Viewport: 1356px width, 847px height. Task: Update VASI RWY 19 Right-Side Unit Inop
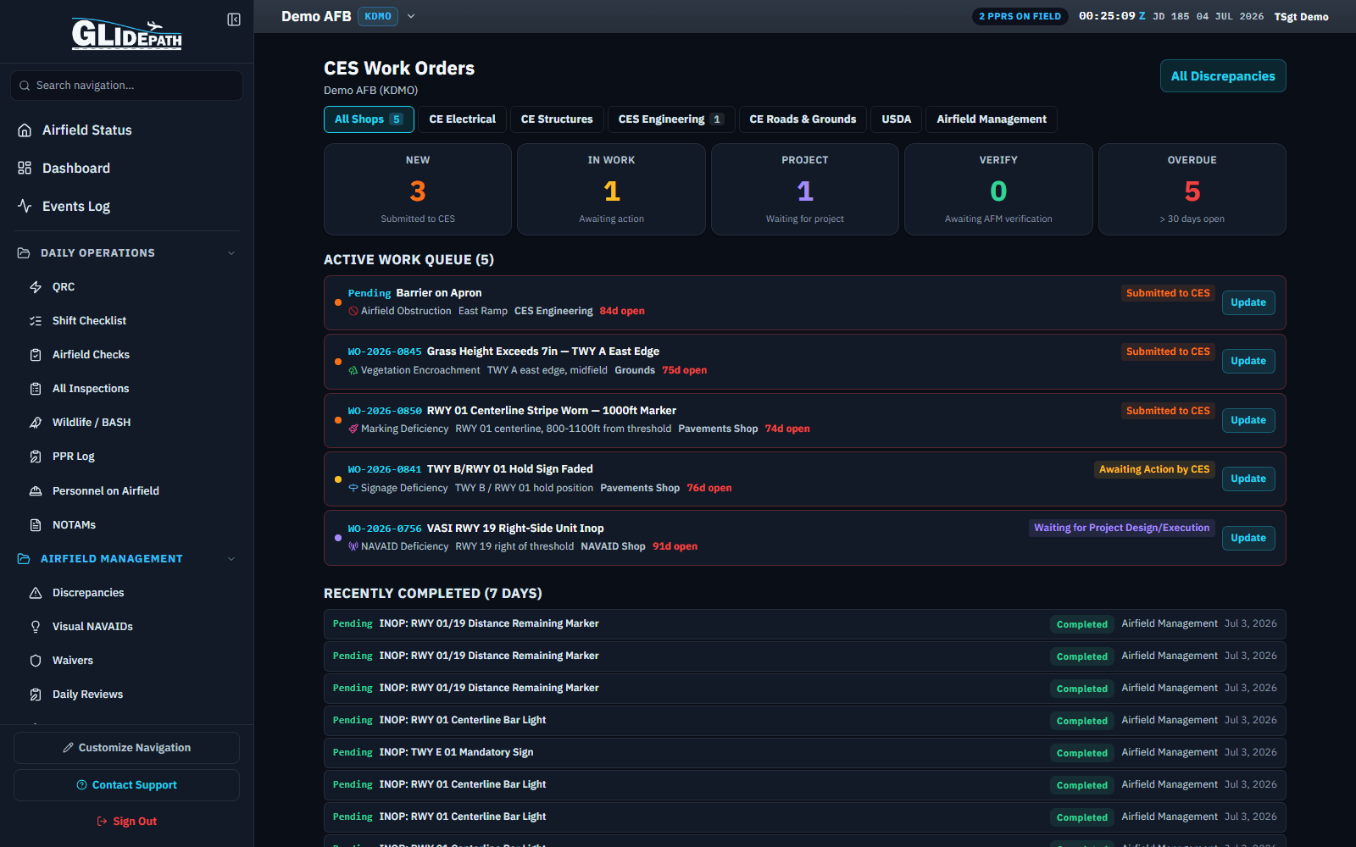click(1248, 538)
